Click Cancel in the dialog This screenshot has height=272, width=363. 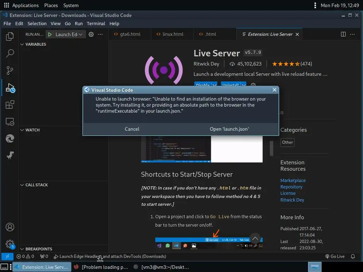(132, 129)
